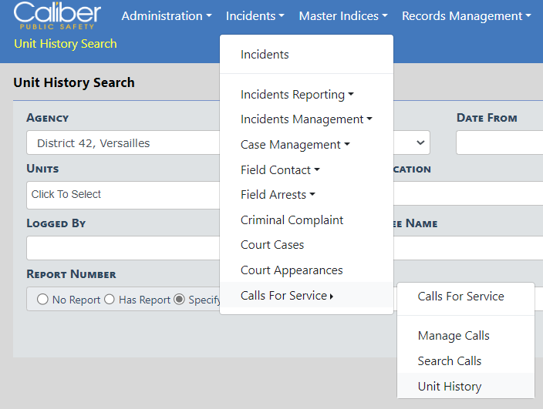Select Incidents at top of dropdown

click(x=265, y=55)
